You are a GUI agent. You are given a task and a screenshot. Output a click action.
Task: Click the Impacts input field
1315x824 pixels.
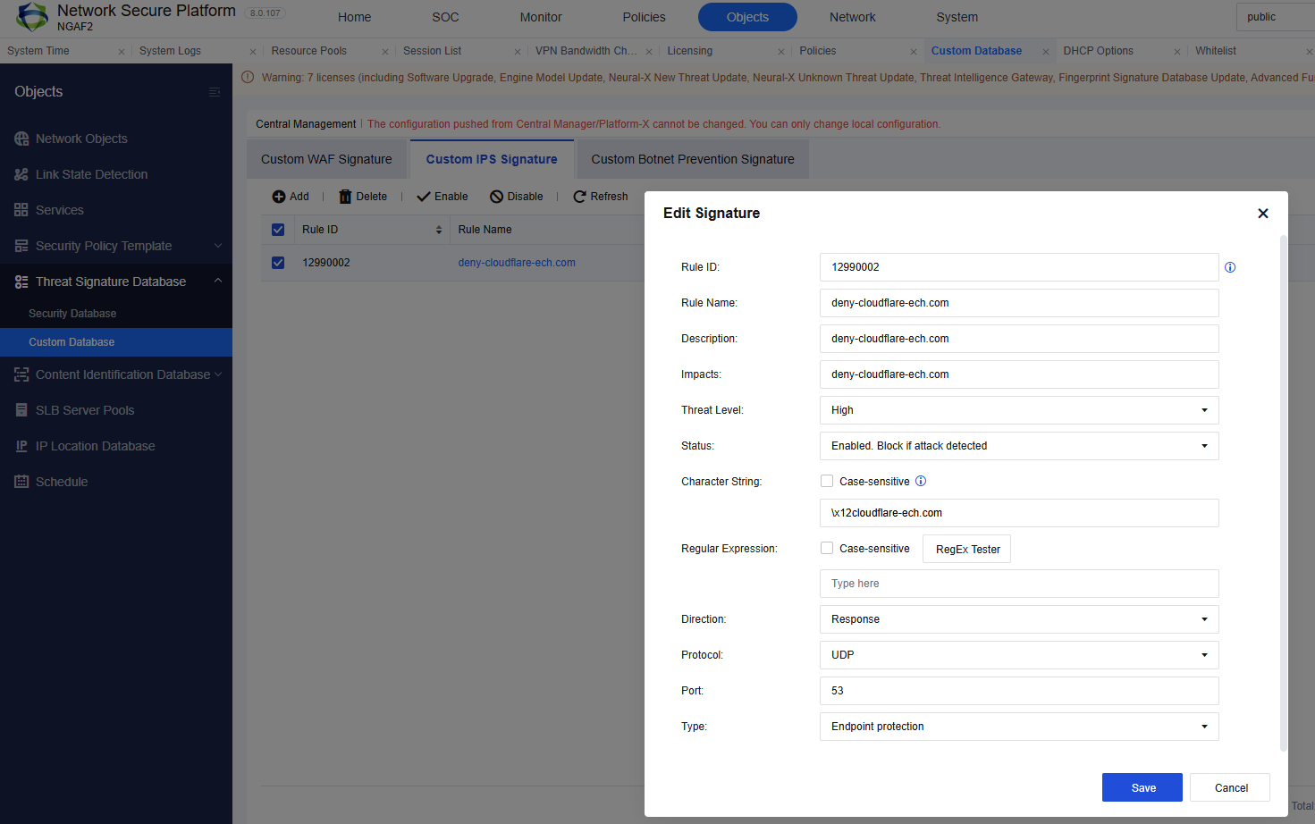(x=1019, y=374)
